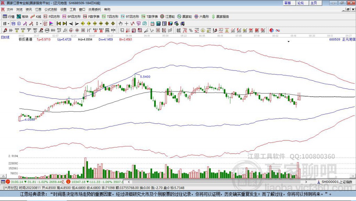
Task: Click horizontal scrollbar left arrow
Action: (x=129, y=182)
